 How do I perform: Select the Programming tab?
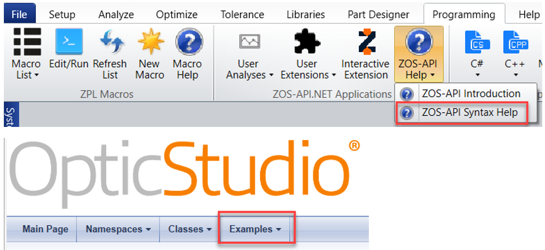(464, 15)
